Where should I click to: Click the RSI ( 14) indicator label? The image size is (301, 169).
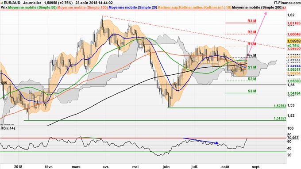coord(8,128)
